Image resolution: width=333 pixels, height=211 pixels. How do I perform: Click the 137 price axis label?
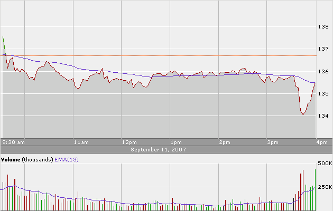323,49
